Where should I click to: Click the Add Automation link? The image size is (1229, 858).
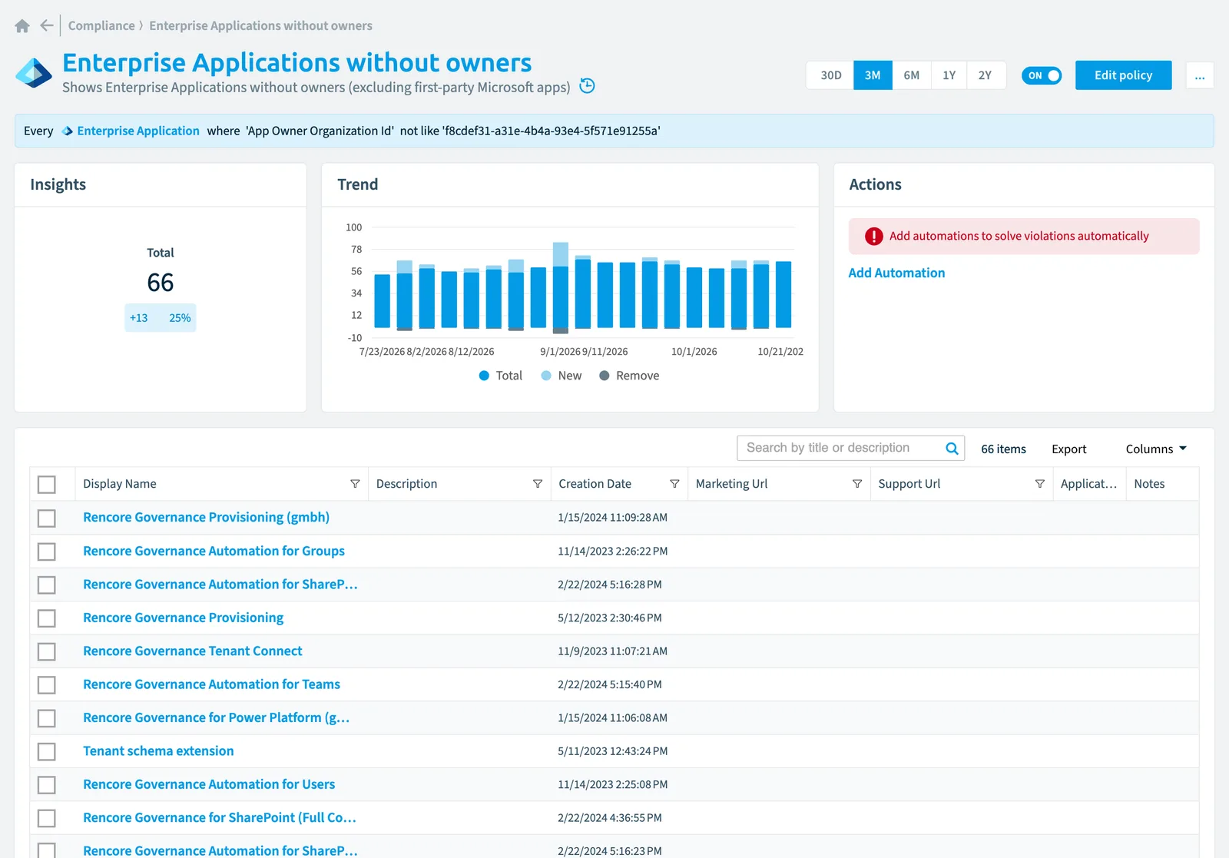[896, 273]
